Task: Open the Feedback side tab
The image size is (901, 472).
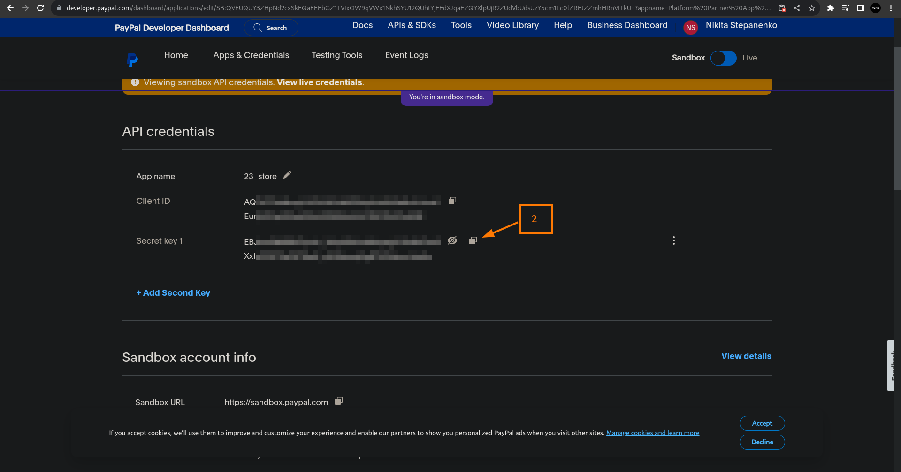Action: (x=891, y=366)
